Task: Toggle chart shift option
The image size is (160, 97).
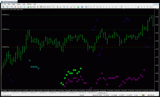Action: (74, 7)
